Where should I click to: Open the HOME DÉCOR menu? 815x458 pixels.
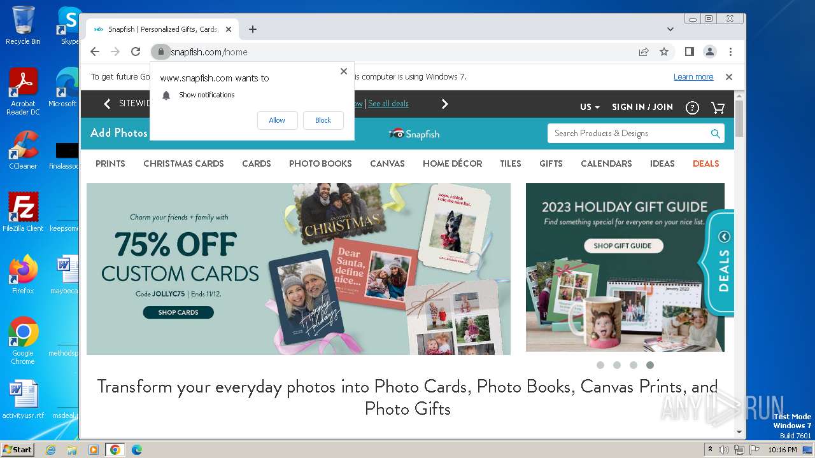[x=452, y=163]
